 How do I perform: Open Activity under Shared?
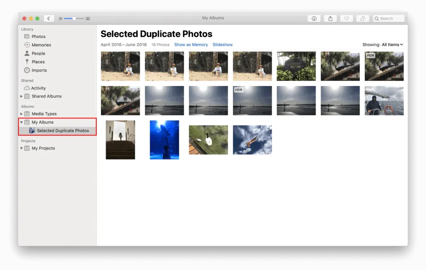[x=38, y=88]
